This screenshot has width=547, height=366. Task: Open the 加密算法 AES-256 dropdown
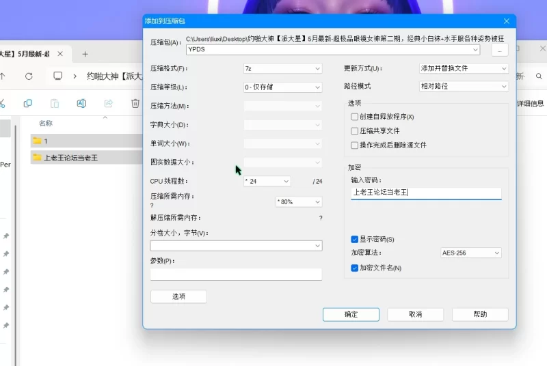[x=471, y=253]
